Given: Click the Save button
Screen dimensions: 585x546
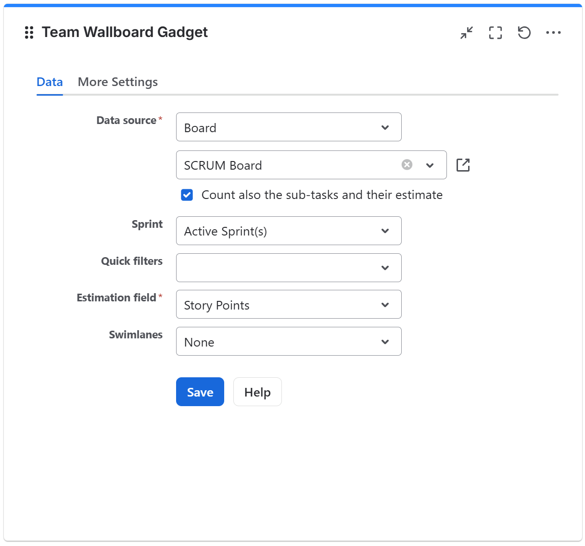Looking at the screenshot, I should 200,392.
